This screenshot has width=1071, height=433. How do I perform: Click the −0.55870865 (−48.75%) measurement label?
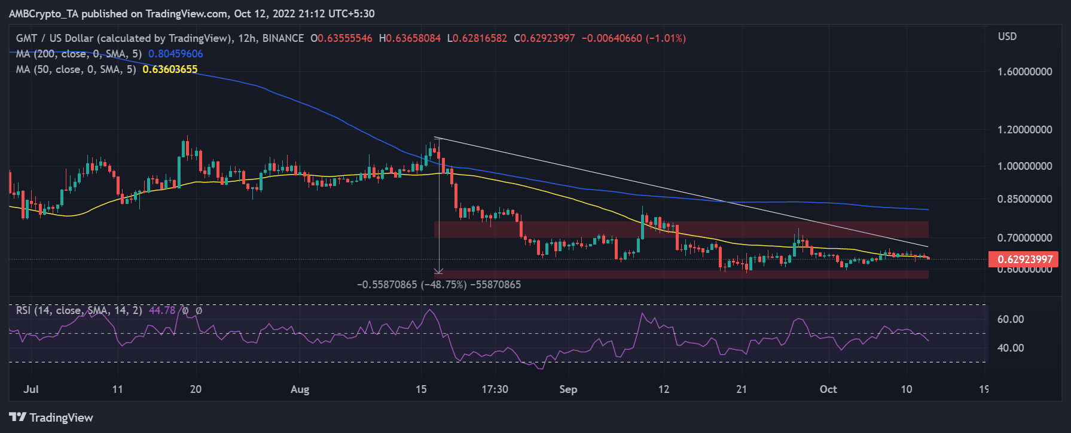point(439,285)
